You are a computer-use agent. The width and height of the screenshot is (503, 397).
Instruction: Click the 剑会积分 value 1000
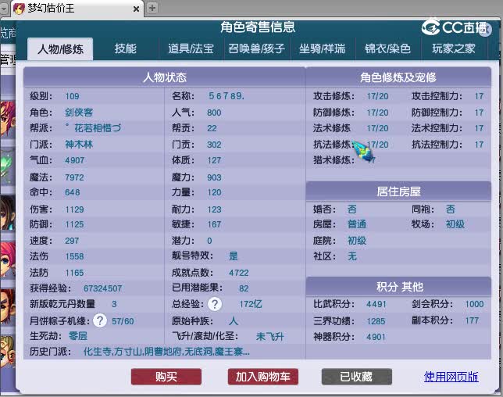[x=474, y=304]
